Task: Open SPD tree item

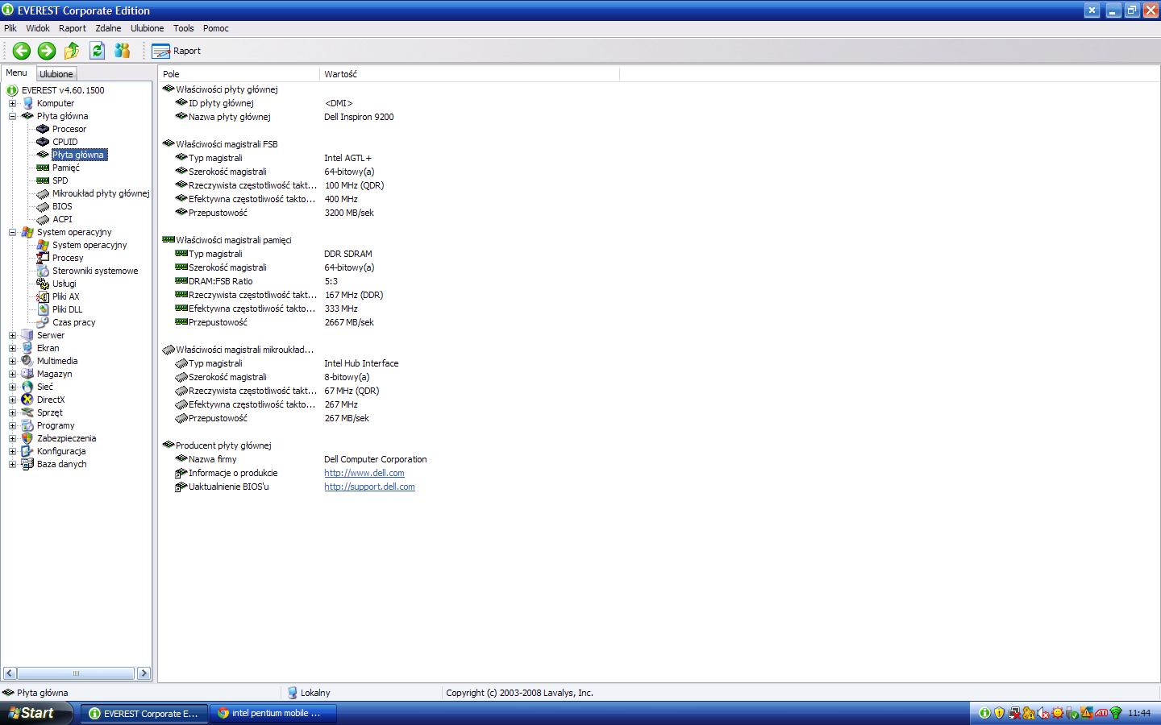Action: click(x=60, y=180)
